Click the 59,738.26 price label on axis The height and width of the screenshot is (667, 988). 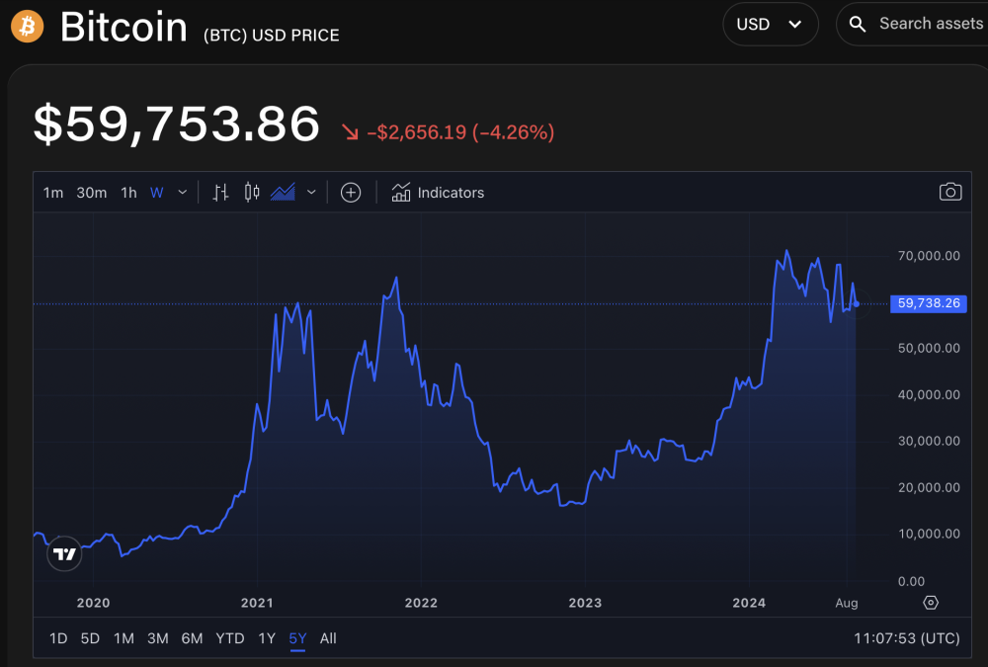[928, 303]
